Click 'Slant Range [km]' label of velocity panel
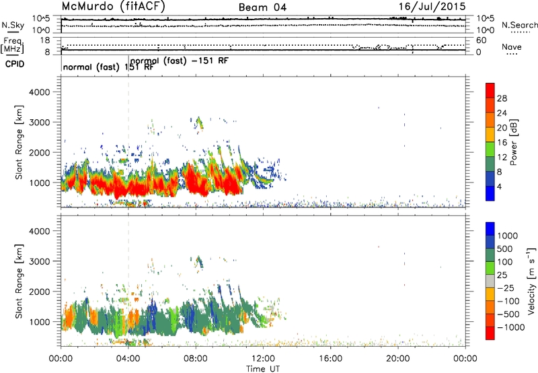This screenshot has height=373, width=538. [x=19, y=281]
